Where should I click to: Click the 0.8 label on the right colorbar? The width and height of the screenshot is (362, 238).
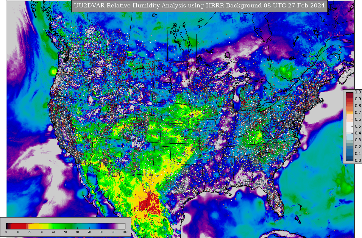(x=358, y=106)
